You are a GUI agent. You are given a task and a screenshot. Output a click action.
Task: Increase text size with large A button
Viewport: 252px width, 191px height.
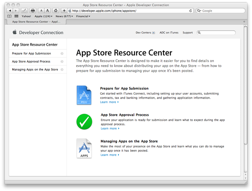(x=47, y=11)
